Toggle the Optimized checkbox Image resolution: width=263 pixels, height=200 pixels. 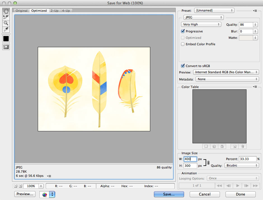(183, 38)
